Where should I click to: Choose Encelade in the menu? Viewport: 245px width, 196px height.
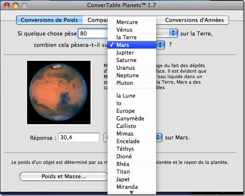click(132, 141)
